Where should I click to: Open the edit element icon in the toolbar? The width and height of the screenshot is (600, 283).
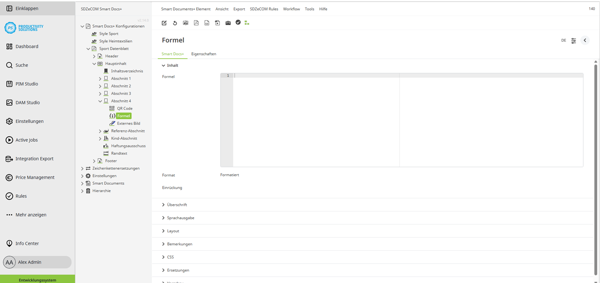tap(164, 23)
